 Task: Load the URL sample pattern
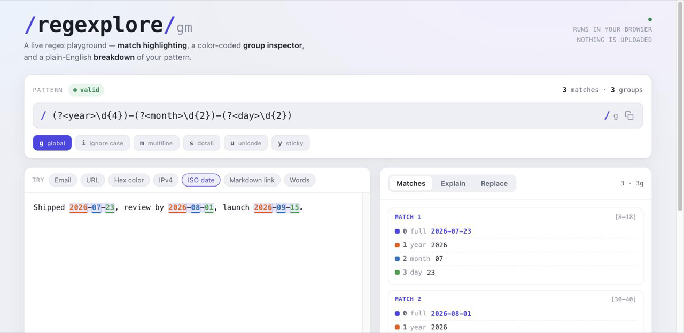[92, 180]
